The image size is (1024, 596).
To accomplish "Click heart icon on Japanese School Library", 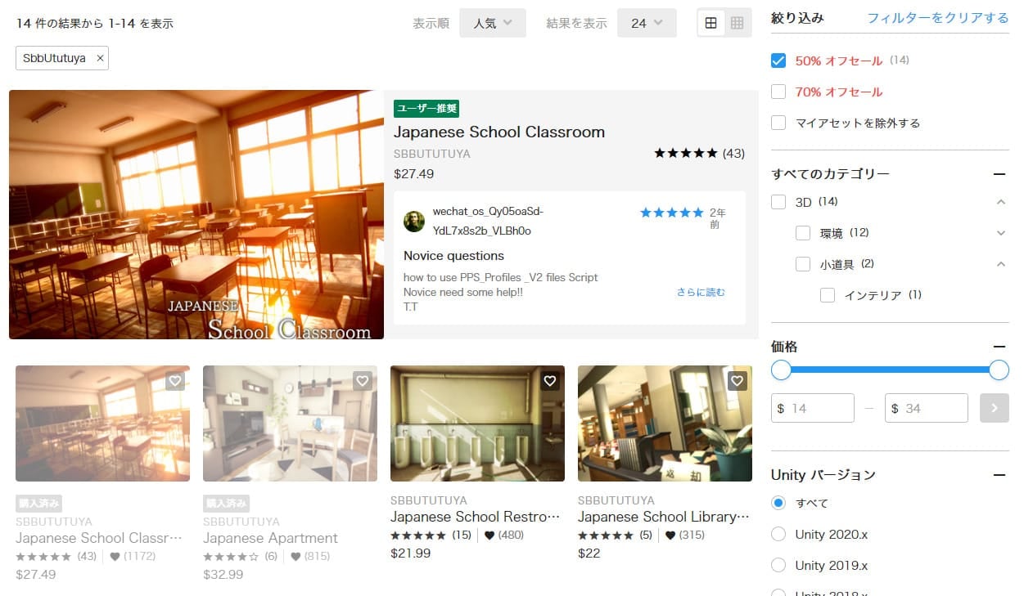I will coord(737,381).
